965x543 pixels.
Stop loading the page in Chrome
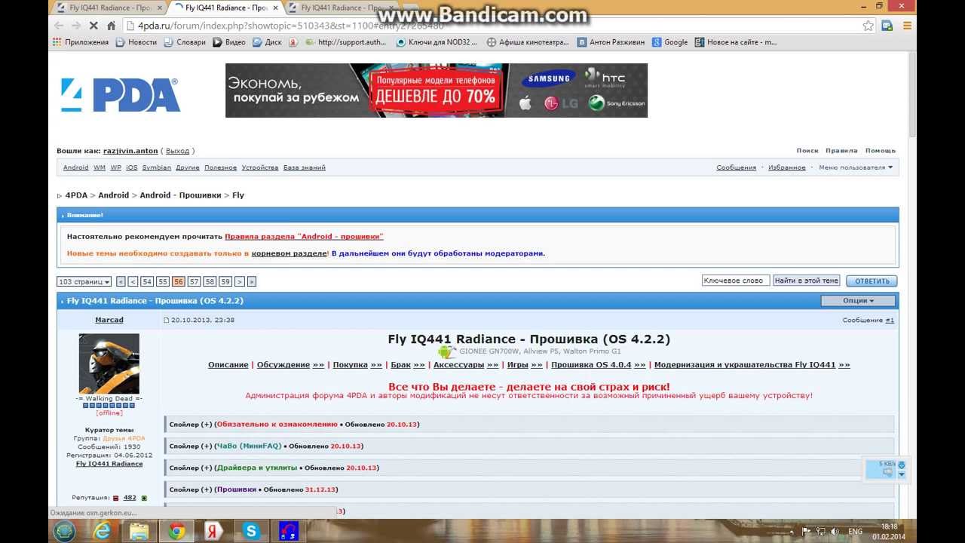pyautogui.click(x=93, y=25)
